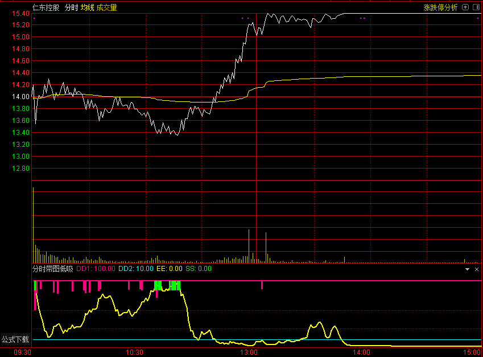The image size is (483, 357).
Task: Toggle the right side panel icon
Action: coord(476,7)
